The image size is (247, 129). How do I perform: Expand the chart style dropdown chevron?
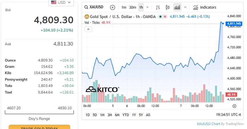click(x=185, y=7)
